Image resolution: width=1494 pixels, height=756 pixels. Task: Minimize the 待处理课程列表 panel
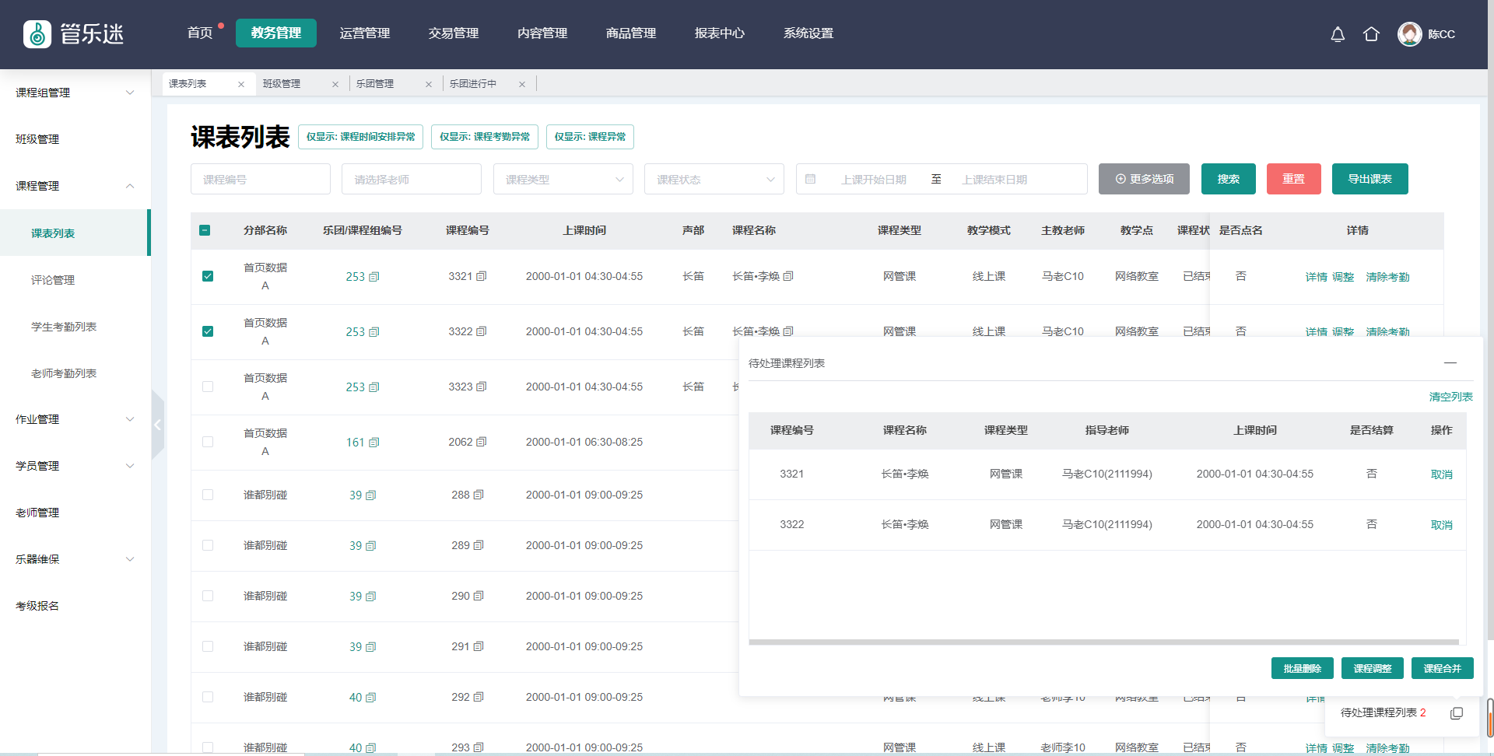(1450, 363)
